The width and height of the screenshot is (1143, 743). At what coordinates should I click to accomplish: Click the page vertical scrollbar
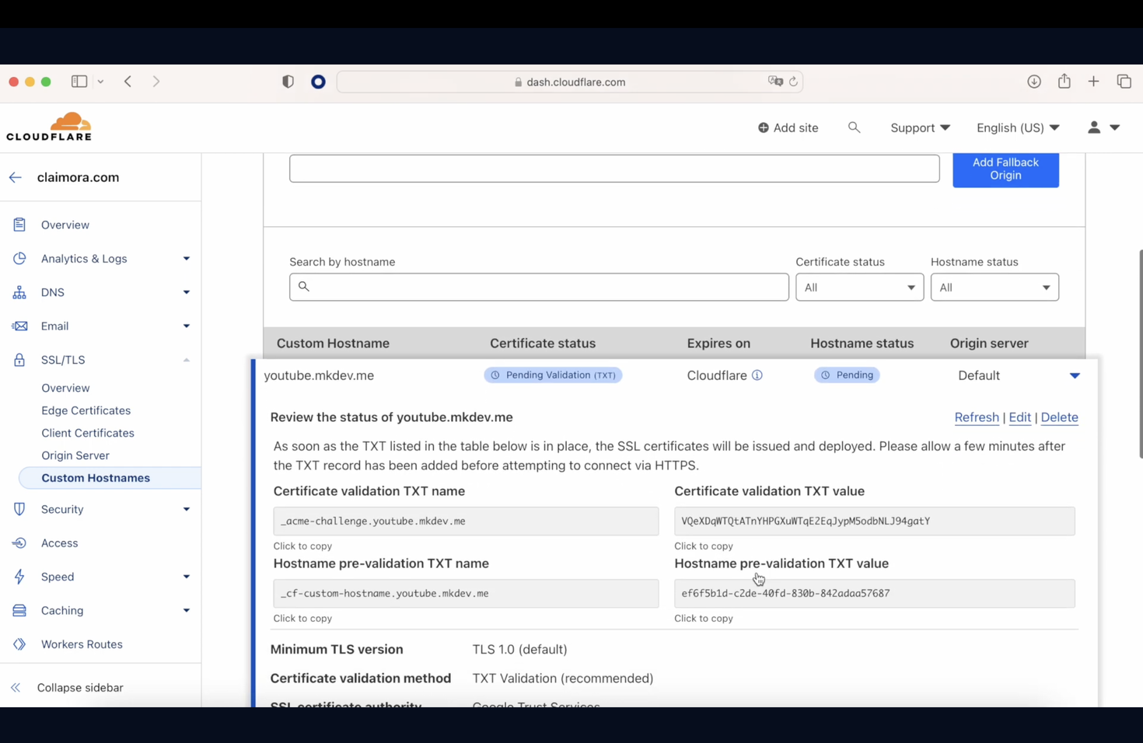[x=1140, y=354]
